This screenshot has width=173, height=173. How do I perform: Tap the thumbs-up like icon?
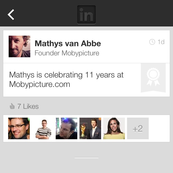coord(12,107)
